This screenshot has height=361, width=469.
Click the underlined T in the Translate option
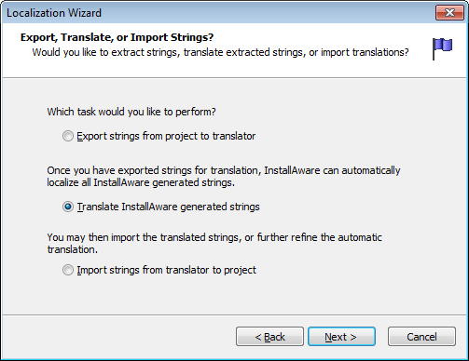point(80,207)
